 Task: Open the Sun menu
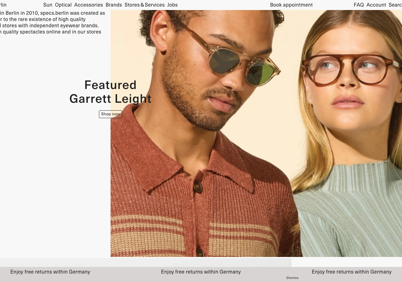tap(48, 5)
